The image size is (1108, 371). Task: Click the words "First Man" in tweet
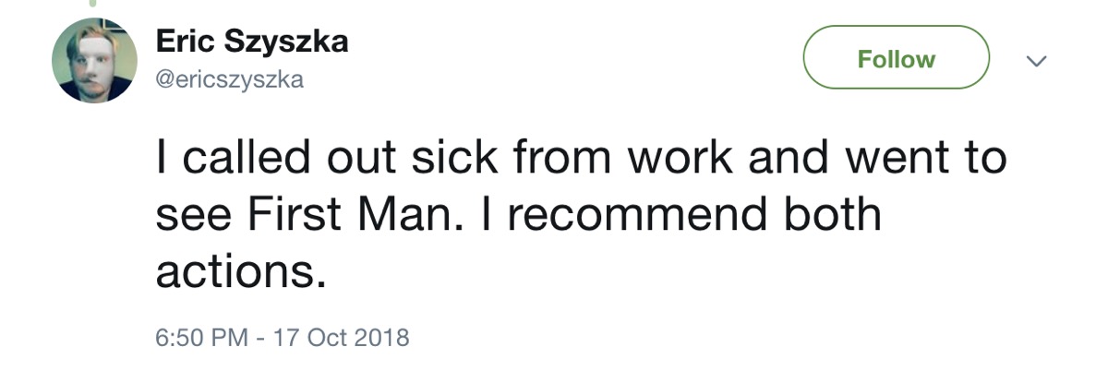(349, 214)
